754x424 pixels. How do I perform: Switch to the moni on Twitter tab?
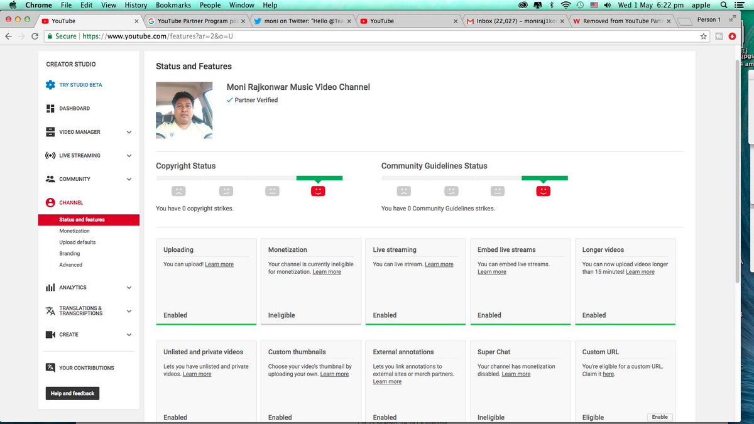(x=303, y=21)
